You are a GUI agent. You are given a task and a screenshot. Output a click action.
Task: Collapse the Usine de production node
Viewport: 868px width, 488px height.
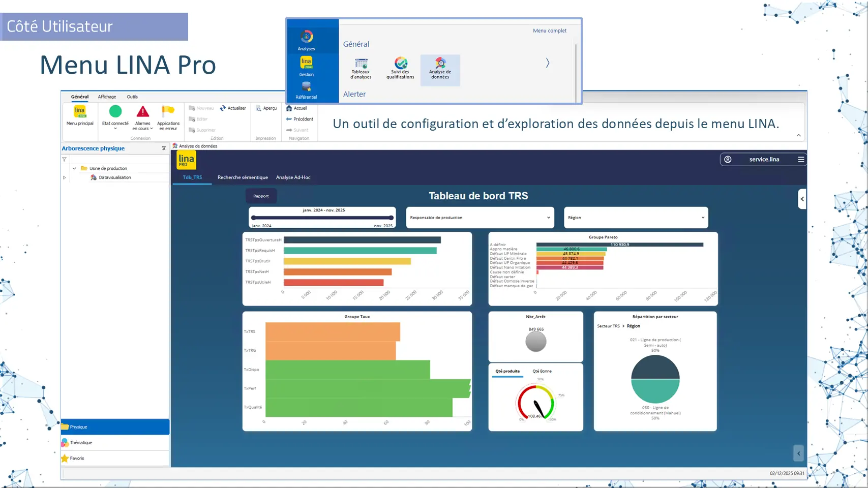coord(74,168)
